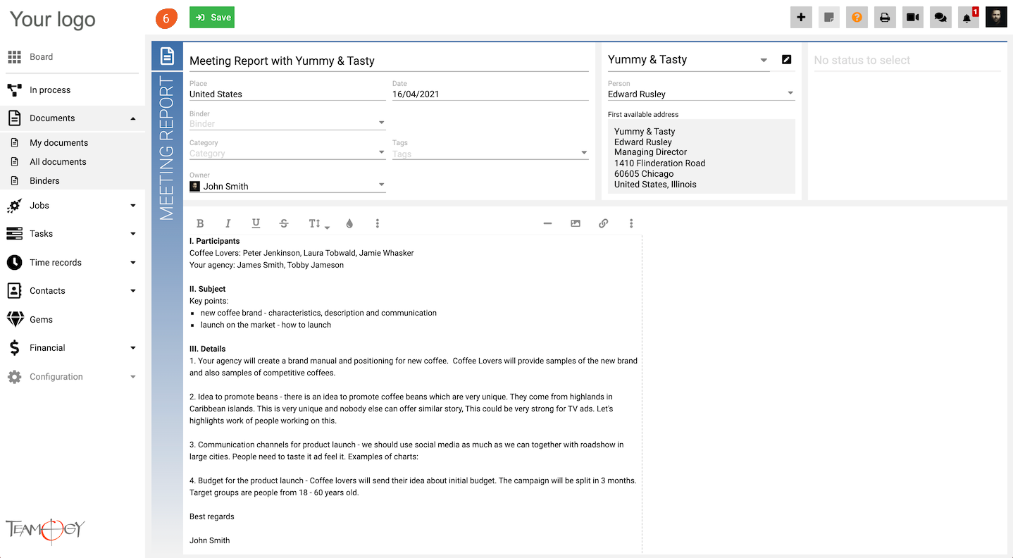1013x558 pixels.
Task: Click the printer icon
Action: [x=885, y=18]
